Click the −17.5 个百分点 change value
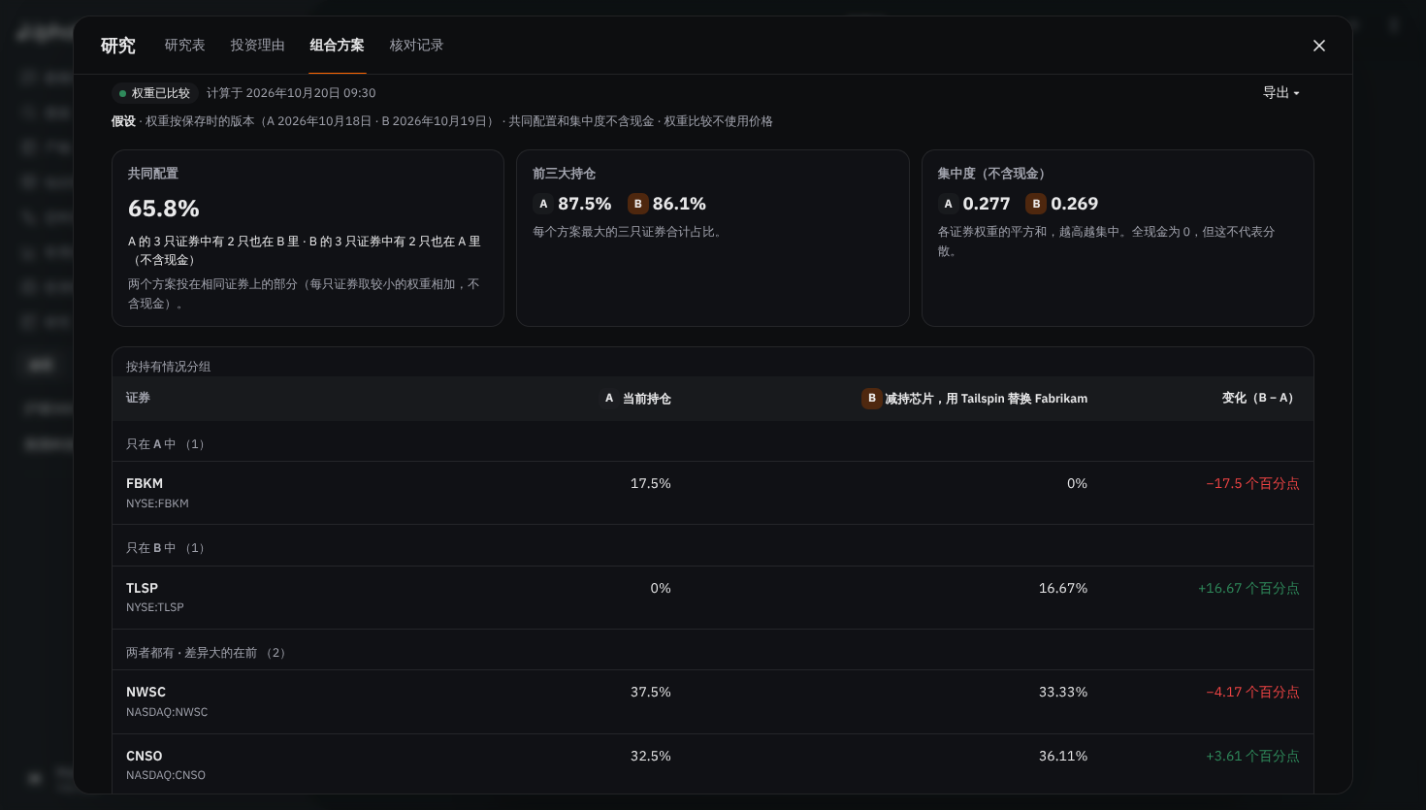This screenshot has width=1426, height=810. pos(1252,484)
